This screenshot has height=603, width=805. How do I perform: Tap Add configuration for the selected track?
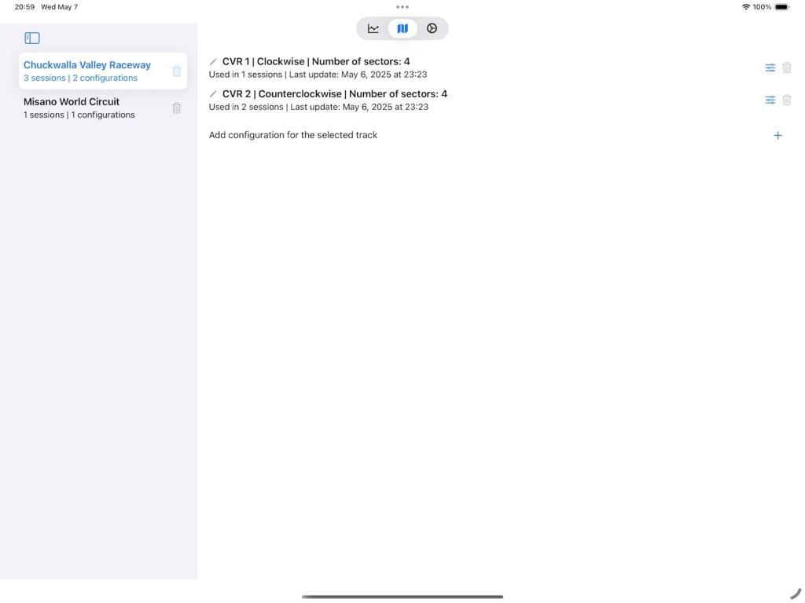(293, 135)
